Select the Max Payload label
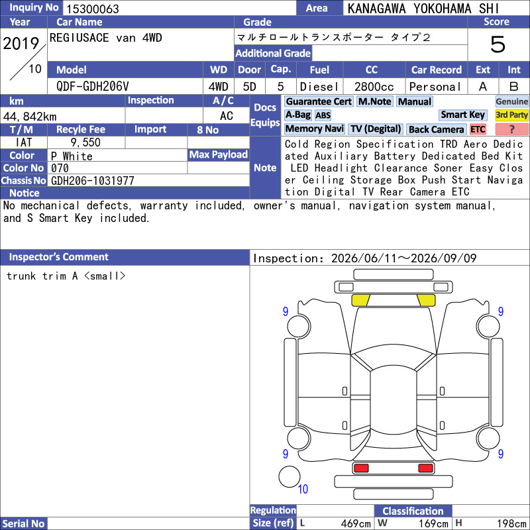The width and height of the screenshot is (530, 530). (x=219, y=154)
